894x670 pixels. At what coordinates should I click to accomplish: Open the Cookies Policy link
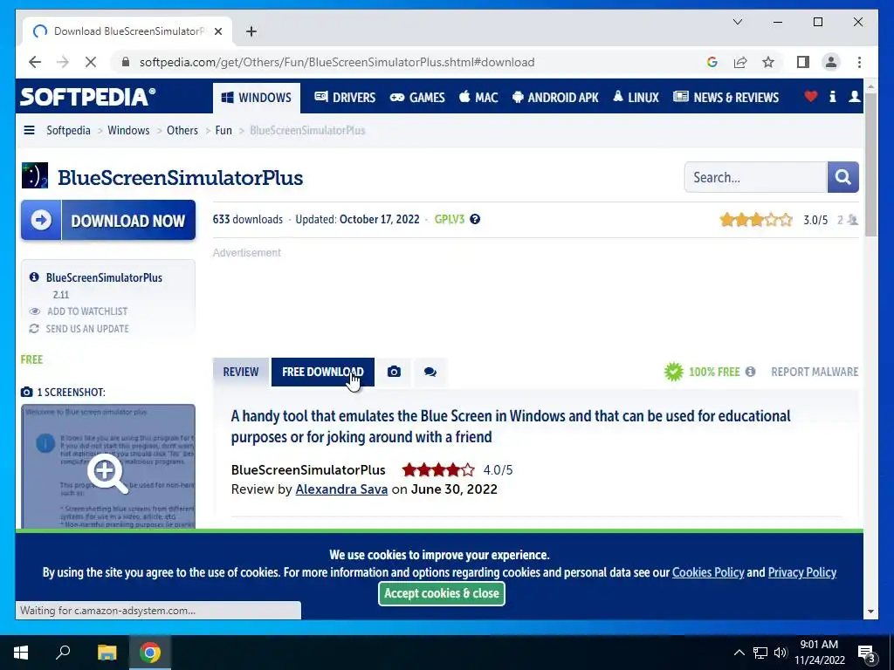708,572
